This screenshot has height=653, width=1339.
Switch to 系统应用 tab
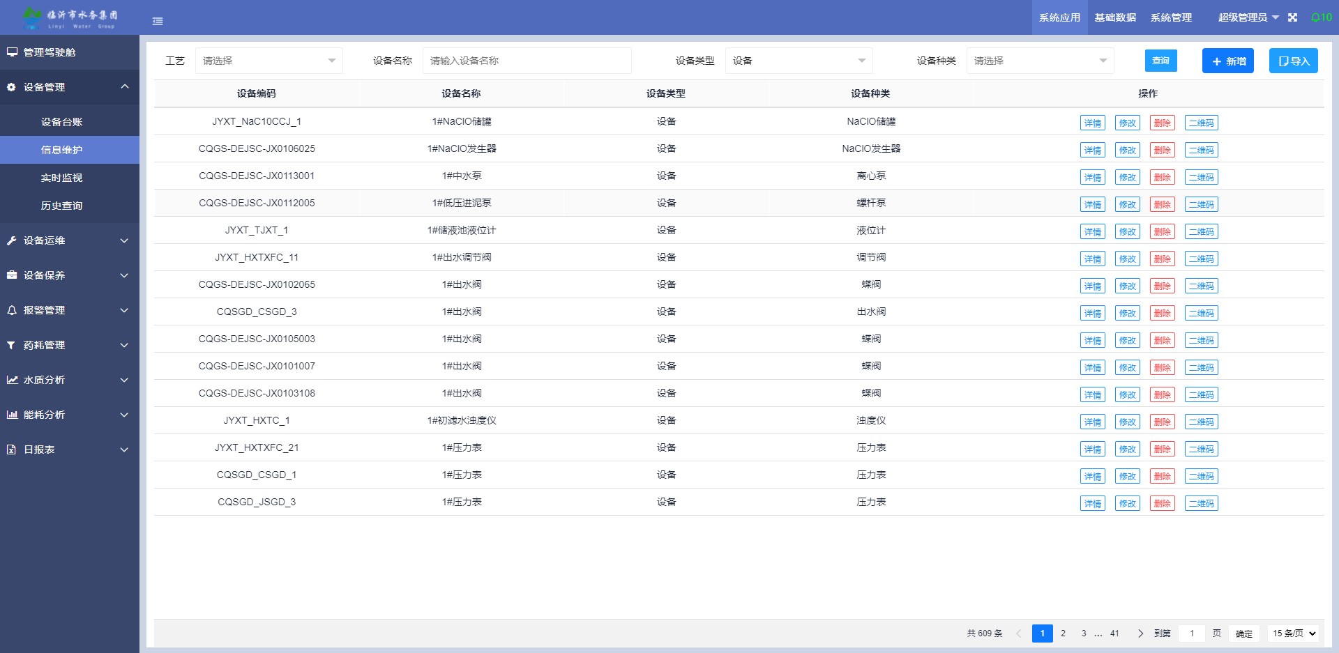(1059, 17)
